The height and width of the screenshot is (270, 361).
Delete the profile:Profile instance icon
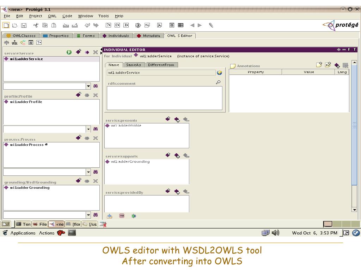pyautogui.click(x=96, y=95)
